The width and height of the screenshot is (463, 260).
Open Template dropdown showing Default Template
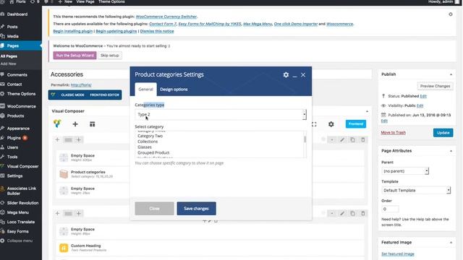[x=416, y=191]
